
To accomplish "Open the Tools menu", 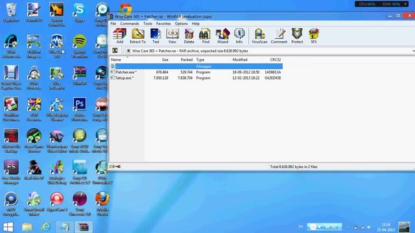I will point(148,23).
